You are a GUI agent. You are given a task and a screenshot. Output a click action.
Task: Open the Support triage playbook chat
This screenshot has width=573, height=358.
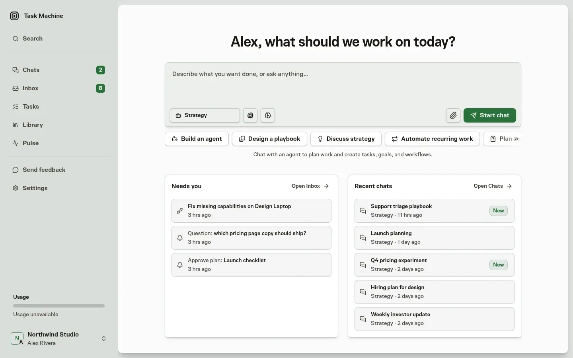[x=435, y=211]
